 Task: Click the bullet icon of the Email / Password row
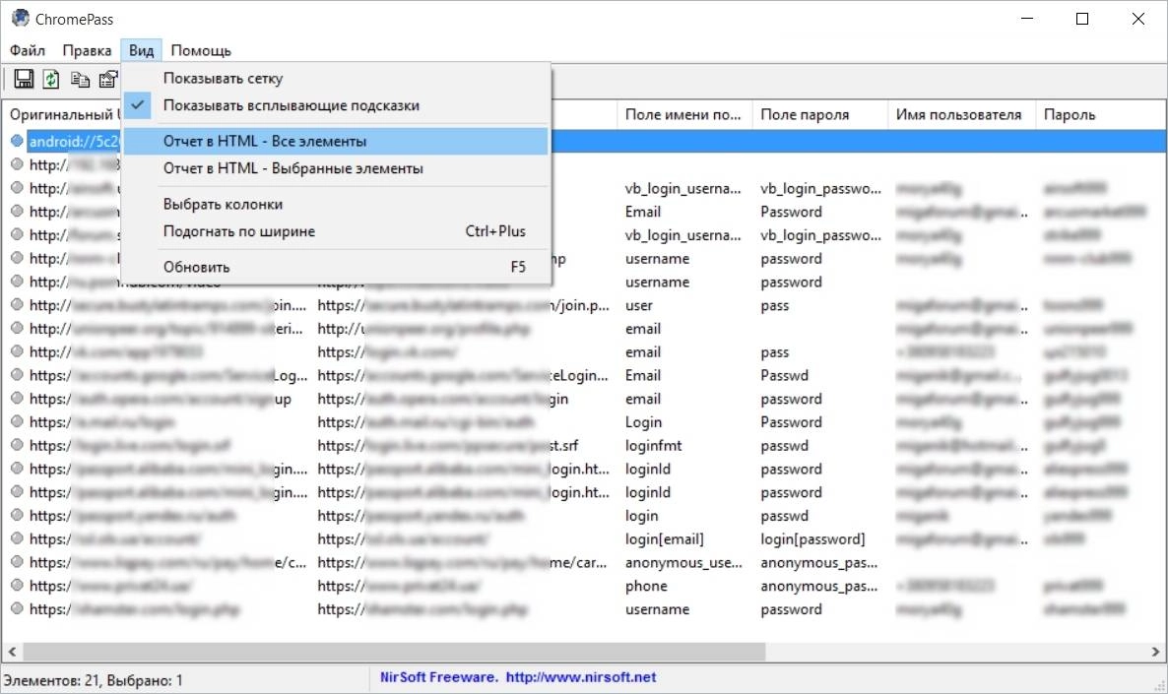click(x=17, y=211)
